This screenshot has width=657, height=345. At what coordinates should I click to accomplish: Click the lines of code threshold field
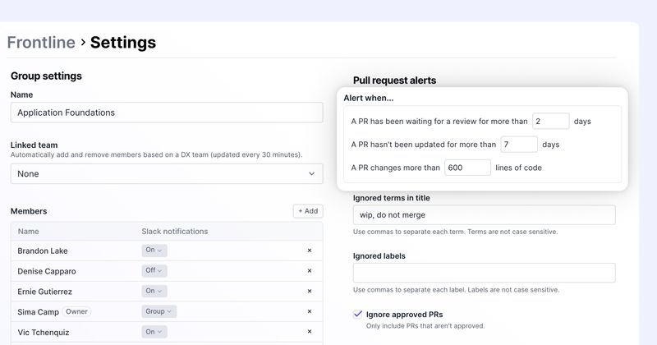(467, 168)
